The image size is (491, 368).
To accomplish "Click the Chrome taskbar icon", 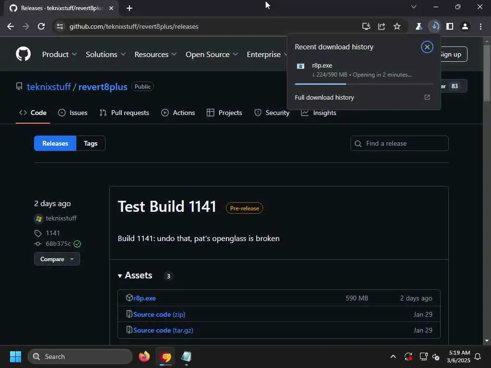I will (165, 356).
